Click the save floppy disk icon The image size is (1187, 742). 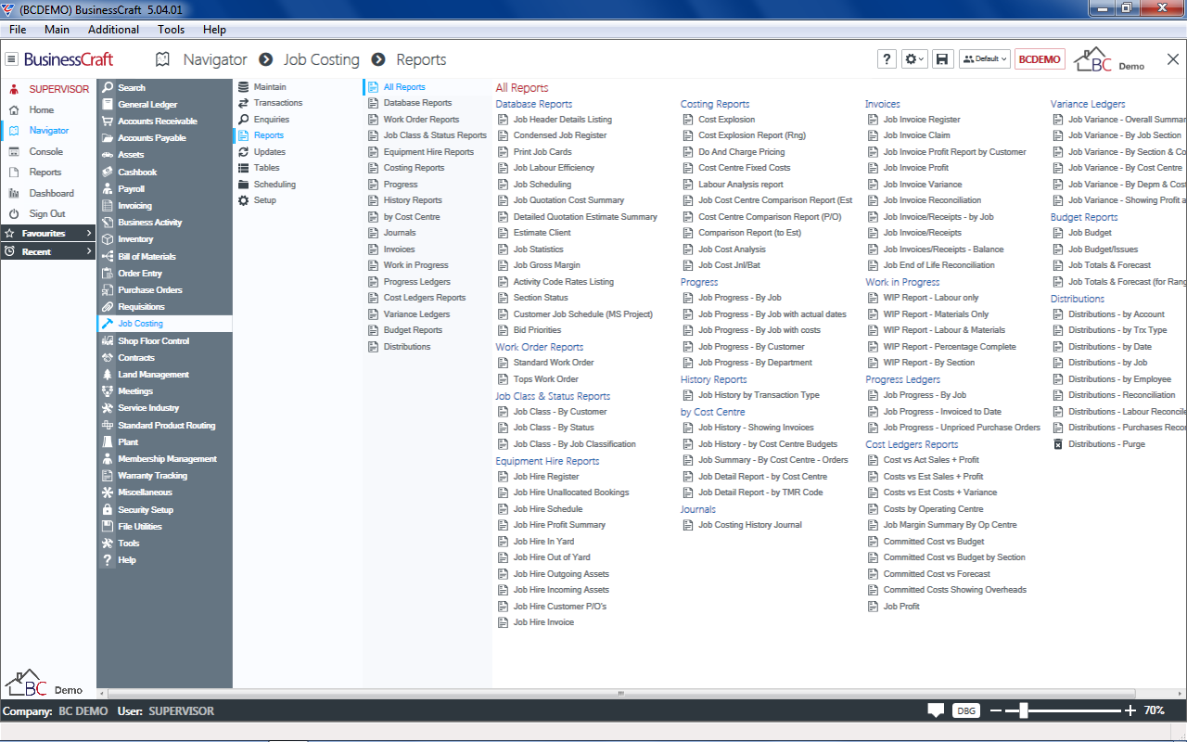click(x=942, y=59)
